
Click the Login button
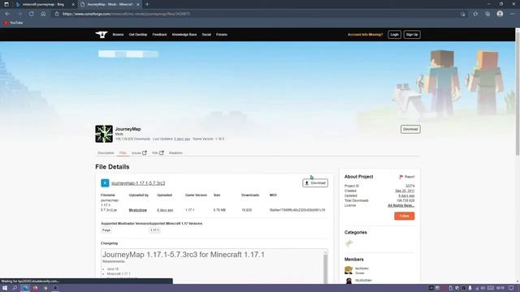click(394, 34)
